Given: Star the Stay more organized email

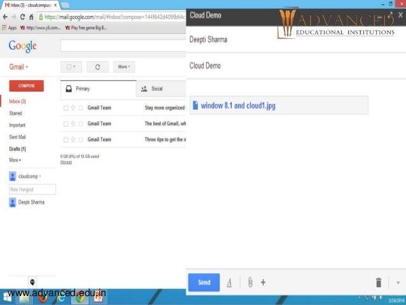Looking at the screenshot, I should 73,108.
